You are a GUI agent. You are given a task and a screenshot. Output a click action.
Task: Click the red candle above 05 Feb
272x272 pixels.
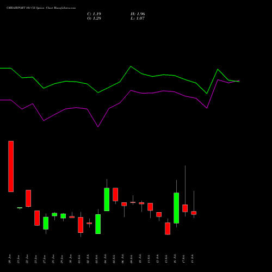tap(115, 194)
